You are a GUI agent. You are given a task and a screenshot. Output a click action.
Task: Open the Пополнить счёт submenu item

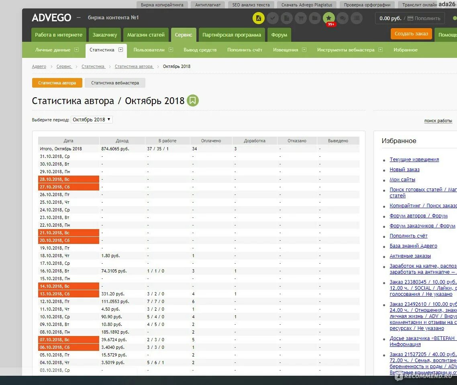click(245, 50)
